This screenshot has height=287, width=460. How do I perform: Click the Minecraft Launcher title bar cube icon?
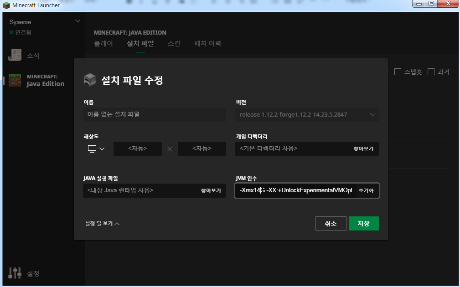tap(6, 5)
